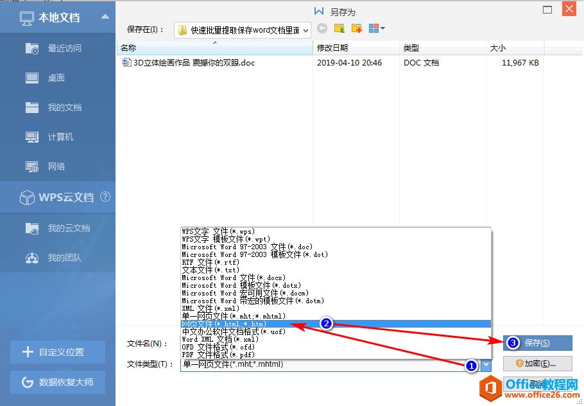Select 计算机 in sidebar
The width and height of the screenshot is (584, 406).
[x=57, y=137]
